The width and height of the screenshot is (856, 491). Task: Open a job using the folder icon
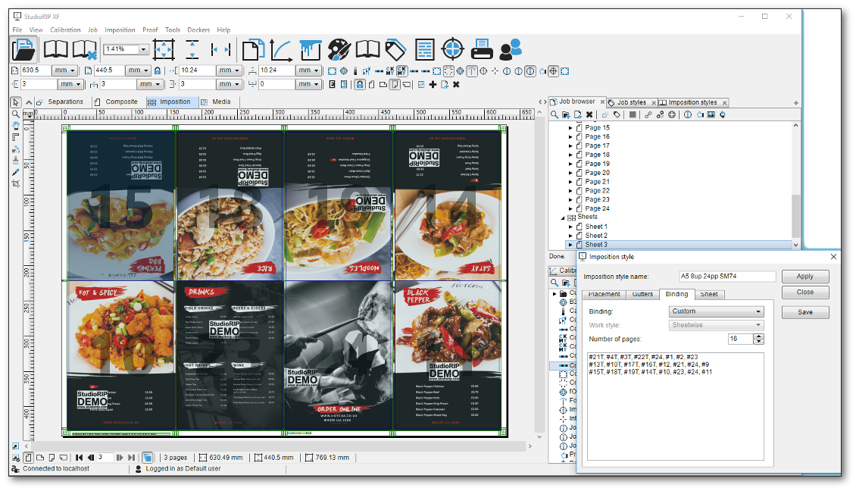23,48
